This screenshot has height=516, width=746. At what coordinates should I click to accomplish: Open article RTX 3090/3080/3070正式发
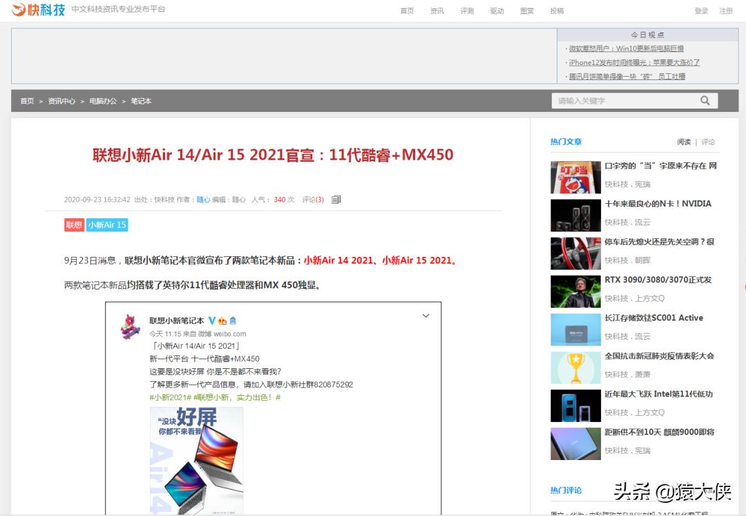click(658, 280)
